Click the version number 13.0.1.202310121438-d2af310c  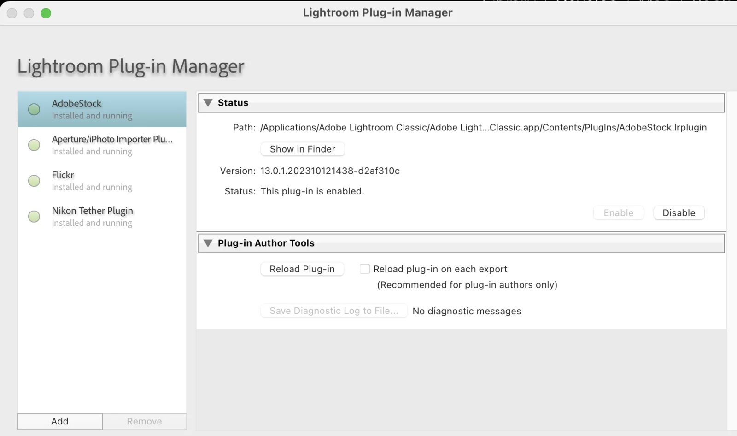point(330,171)
